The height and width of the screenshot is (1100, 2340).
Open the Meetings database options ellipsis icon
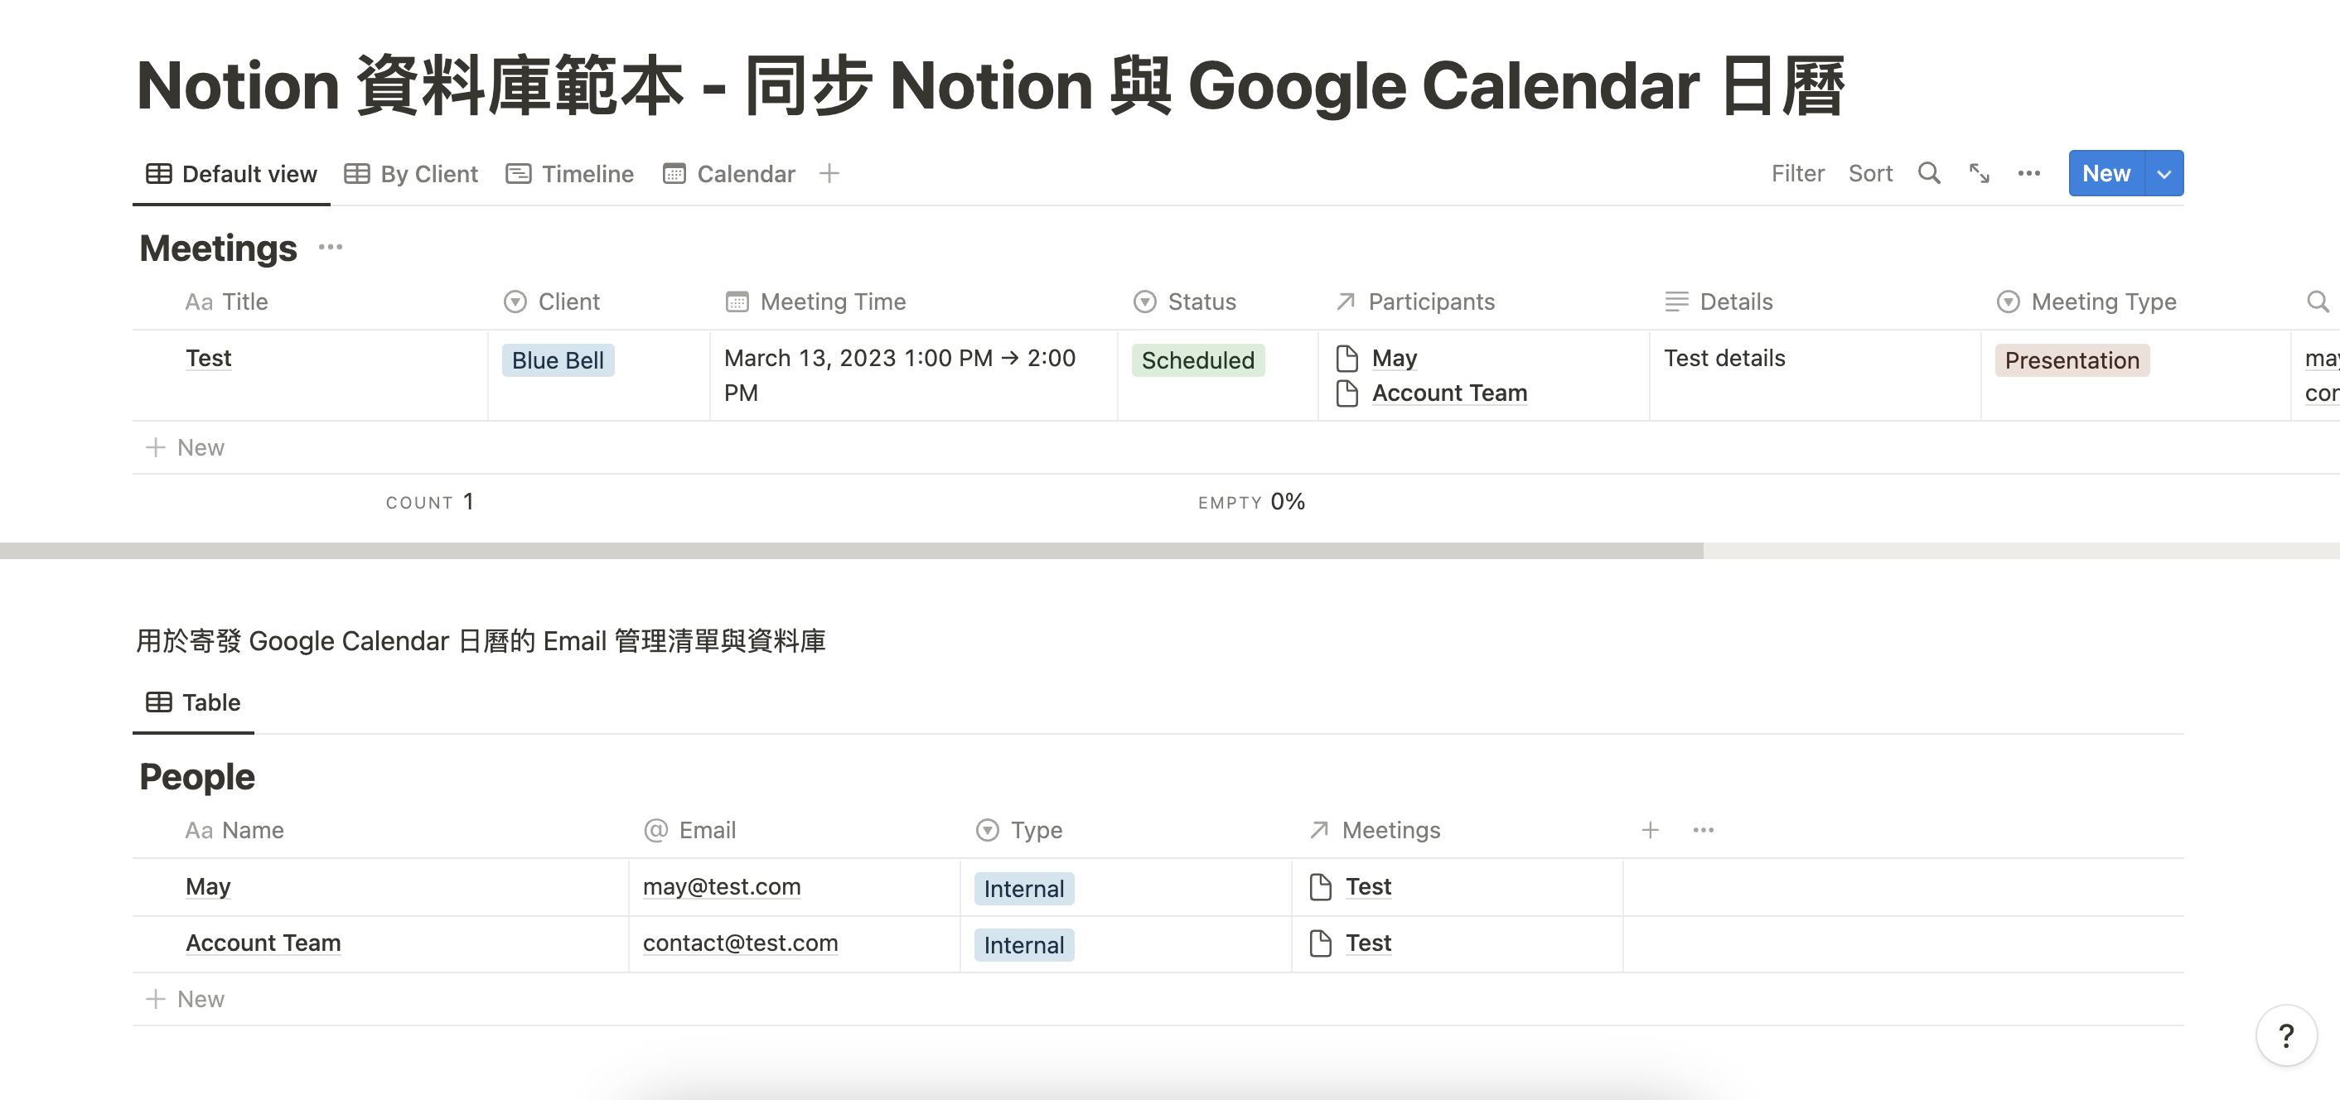click(x=331, y=247)
